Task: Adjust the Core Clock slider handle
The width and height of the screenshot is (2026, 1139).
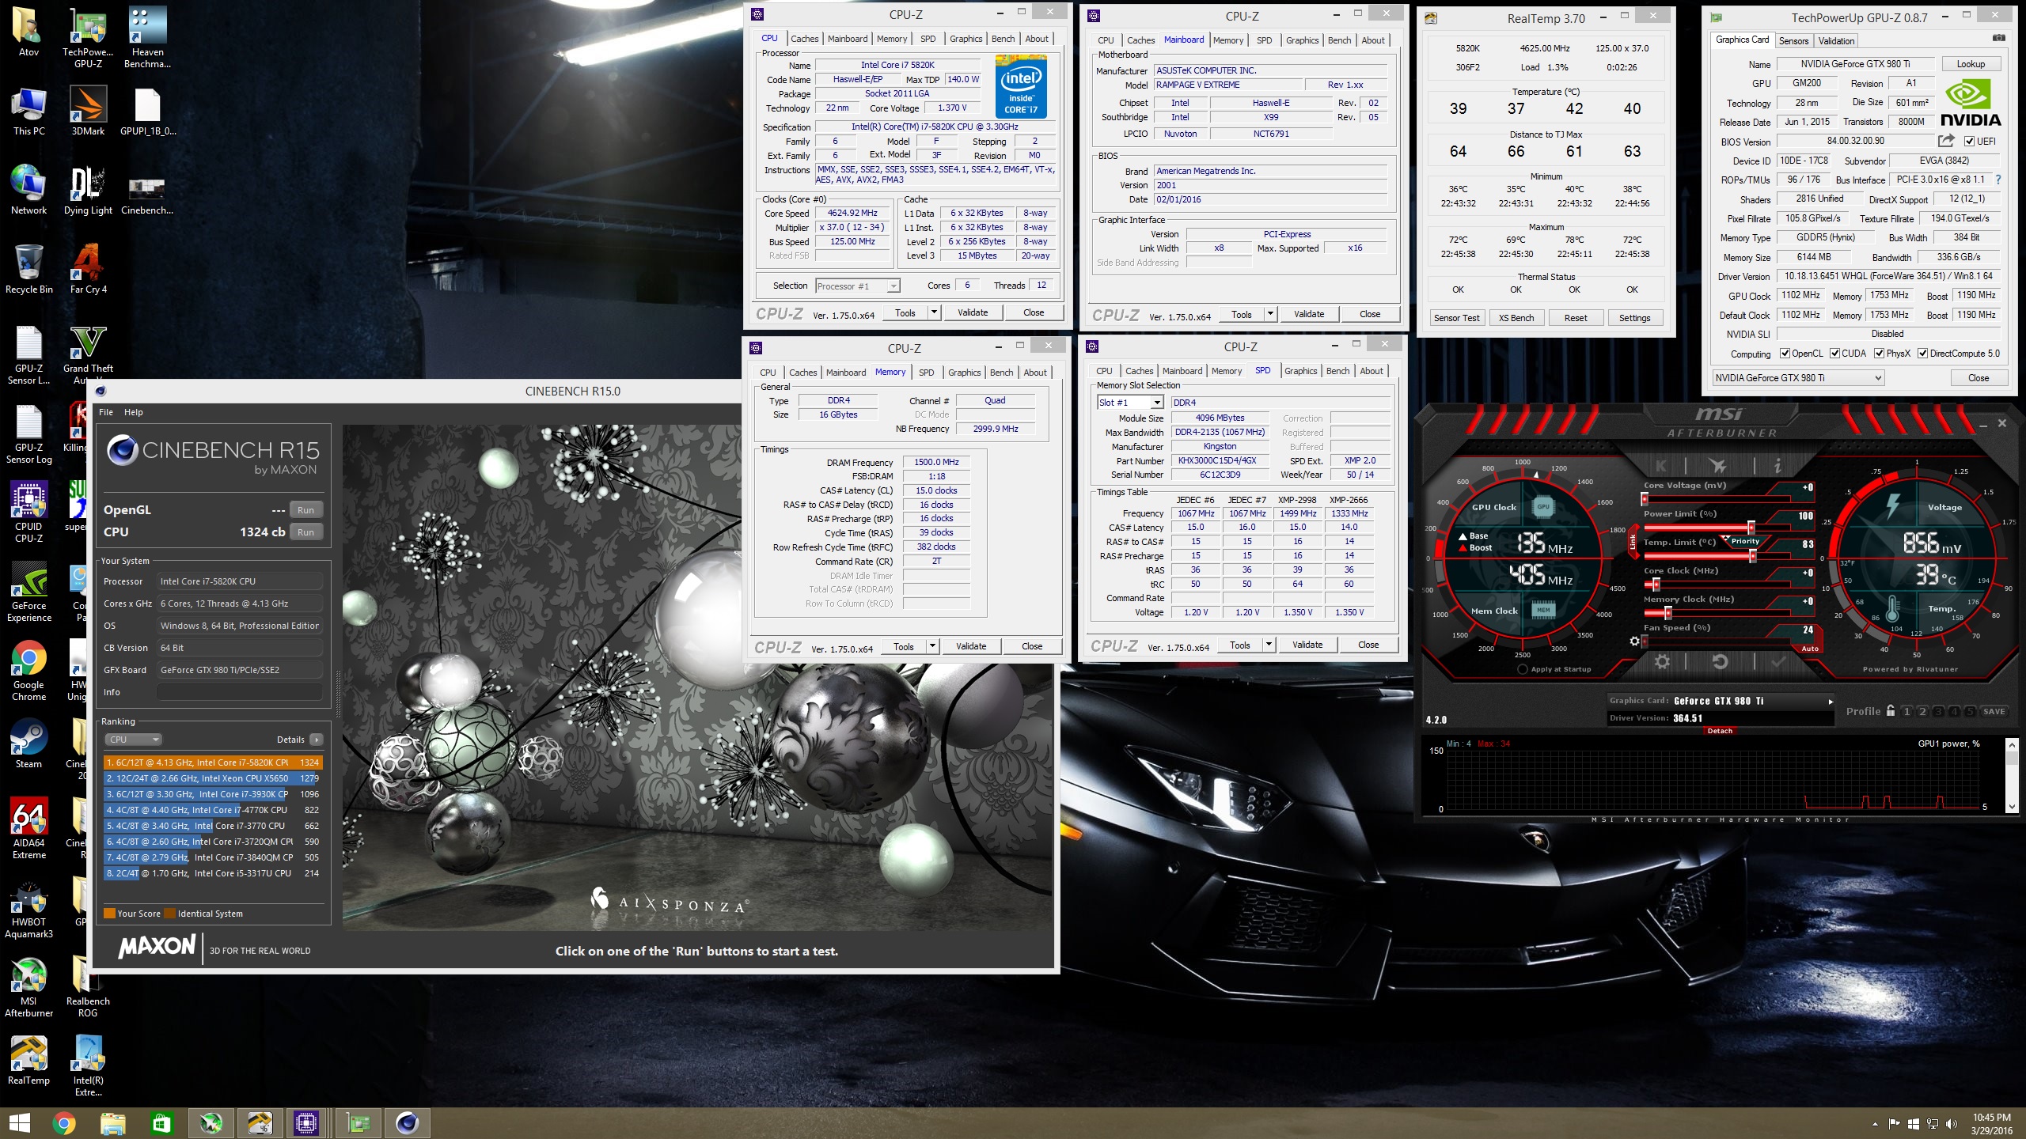Action: 1656,585
